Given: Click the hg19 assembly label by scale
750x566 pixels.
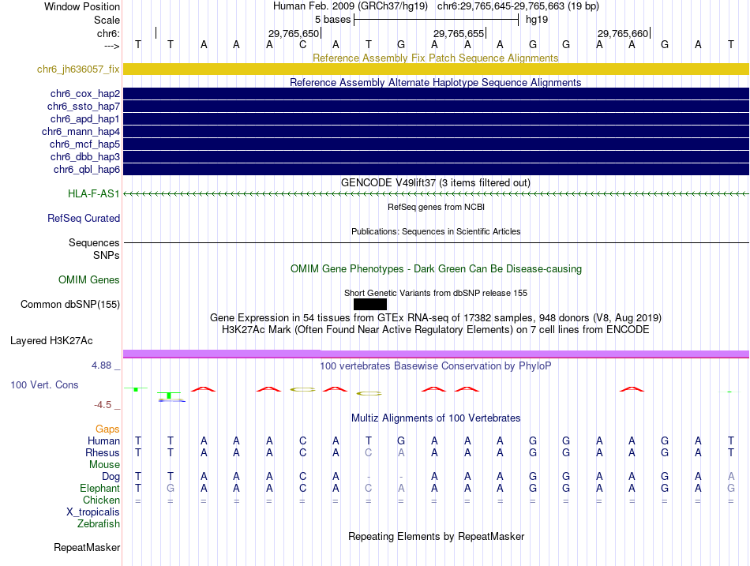Looking at the screenshot, I should coord(537,20).
